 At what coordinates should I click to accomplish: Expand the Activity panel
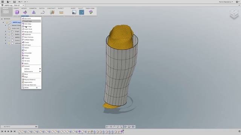pos(36,127)
